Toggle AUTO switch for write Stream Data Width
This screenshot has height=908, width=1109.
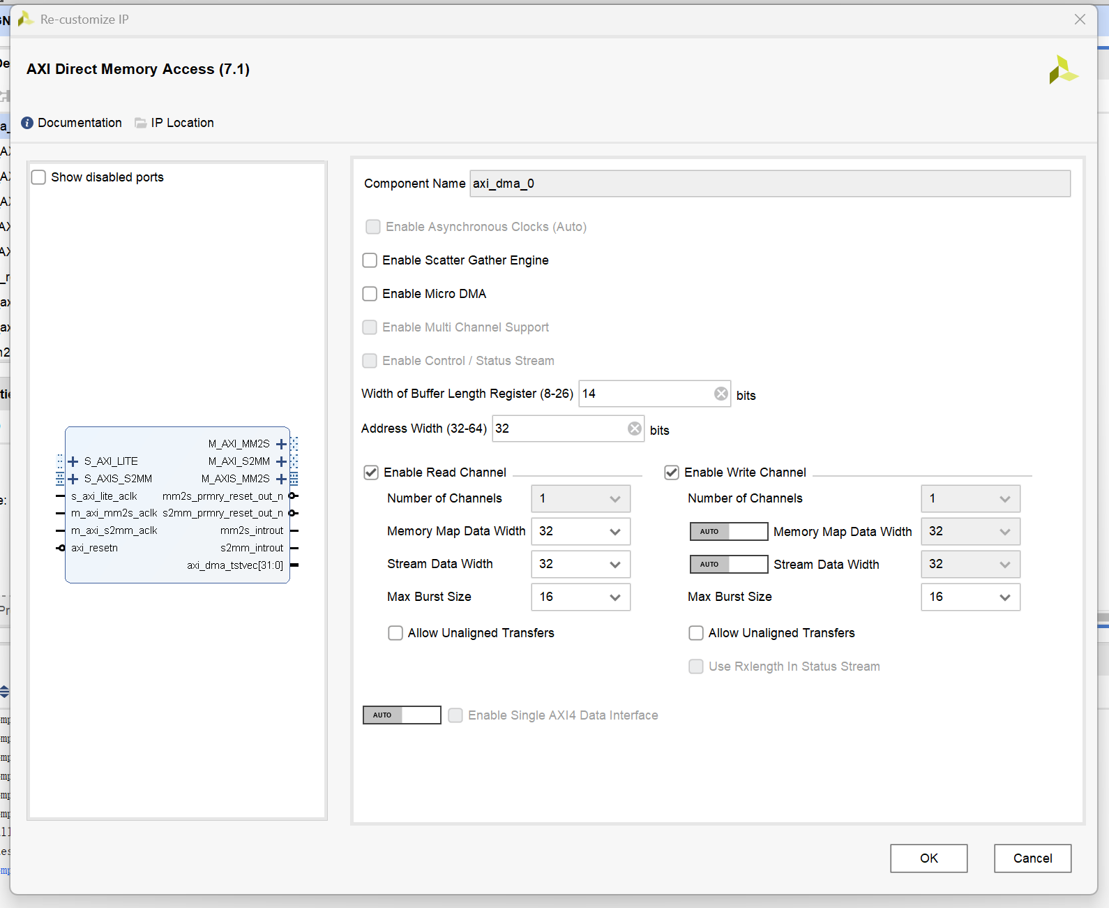(x=729, y=565)
